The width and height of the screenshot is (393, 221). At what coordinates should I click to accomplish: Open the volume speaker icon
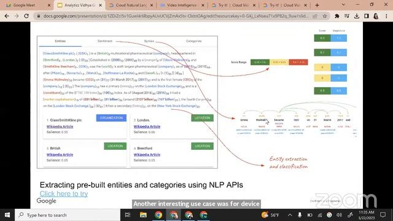[x=340, y=215]
